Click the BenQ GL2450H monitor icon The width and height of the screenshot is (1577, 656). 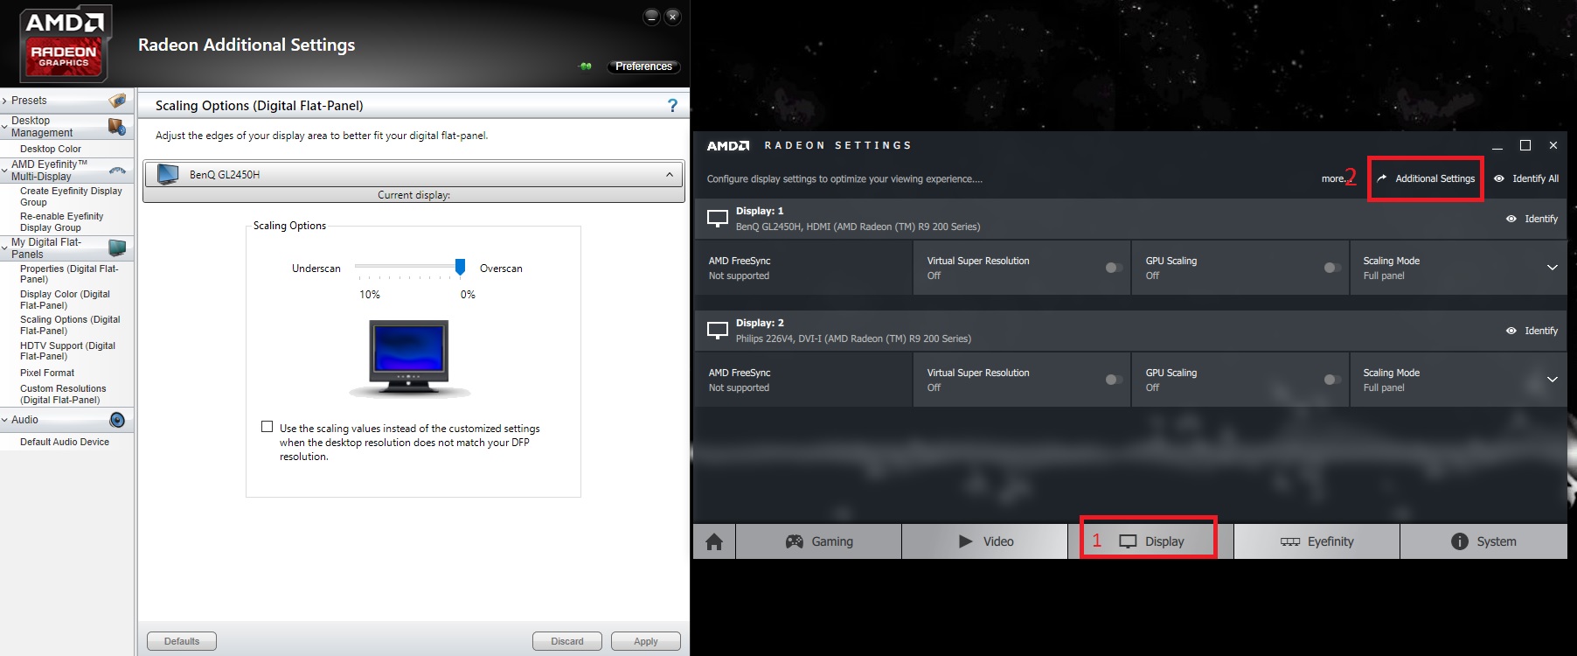(168, 175)
